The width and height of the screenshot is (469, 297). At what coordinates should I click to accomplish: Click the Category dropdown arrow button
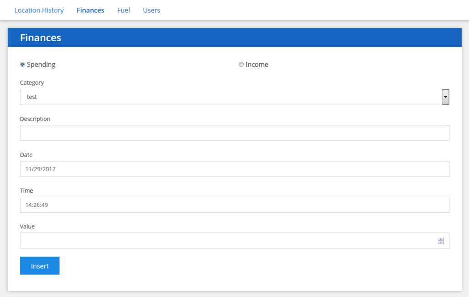click(445, 97)
